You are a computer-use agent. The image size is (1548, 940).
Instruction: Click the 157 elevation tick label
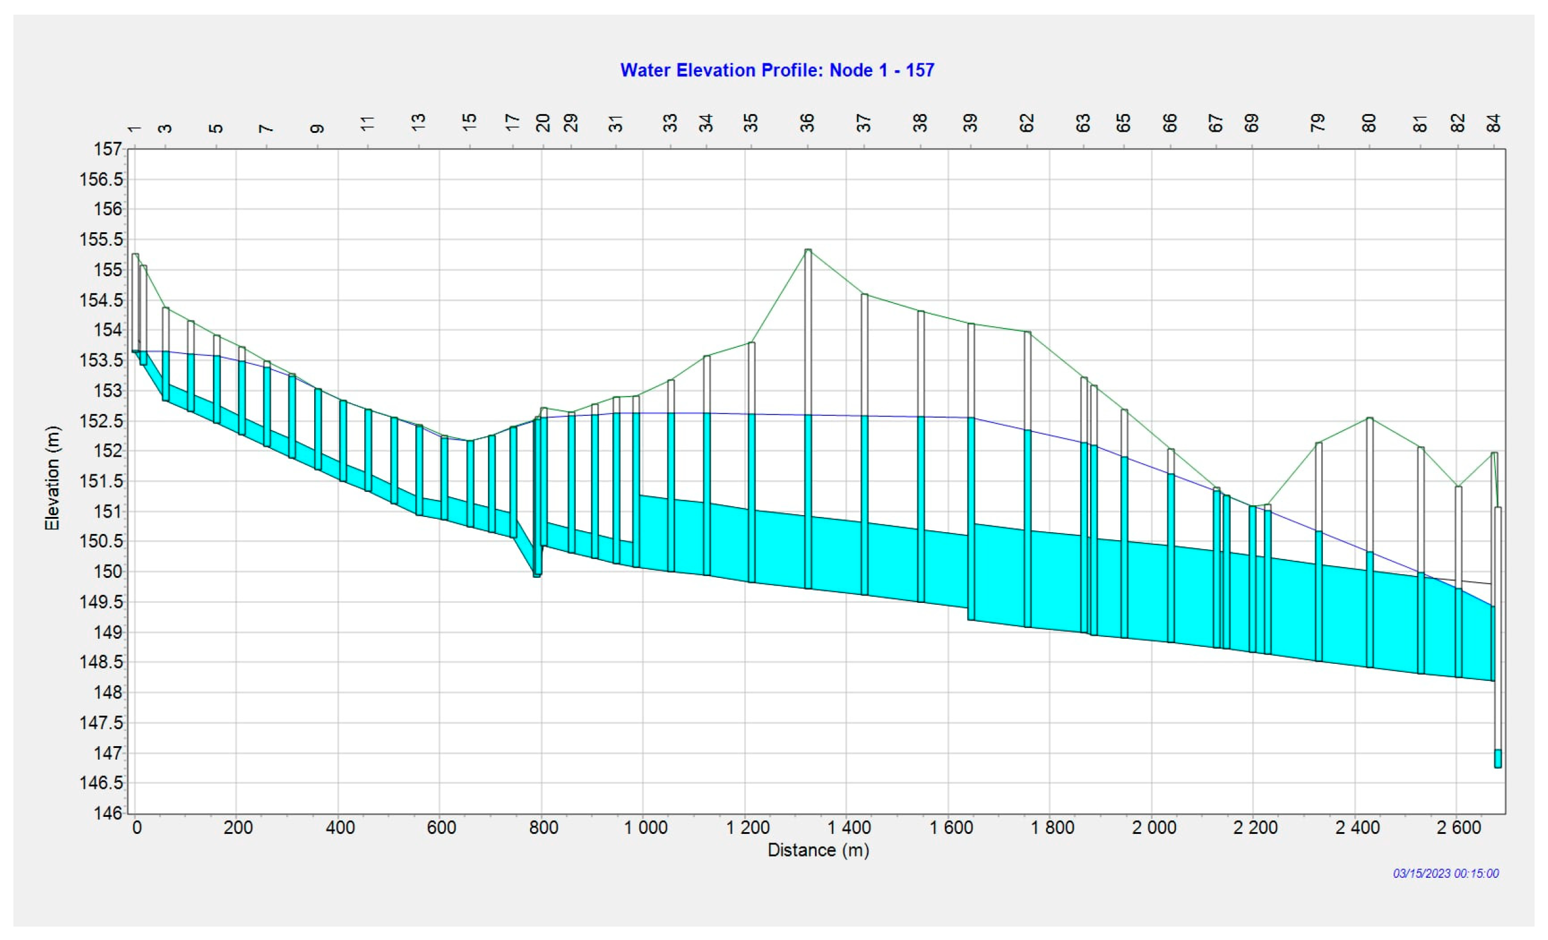click(107, 149)
